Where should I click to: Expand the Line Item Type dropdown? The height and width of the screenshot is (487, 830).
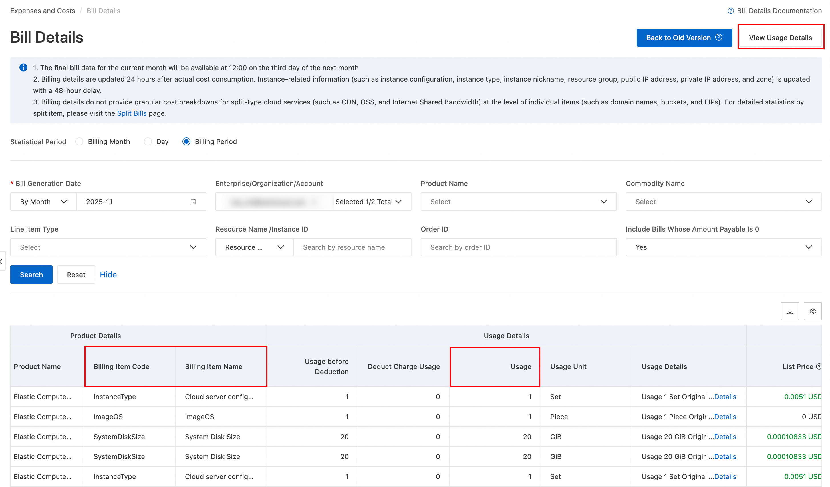click(x=108, y=247)
